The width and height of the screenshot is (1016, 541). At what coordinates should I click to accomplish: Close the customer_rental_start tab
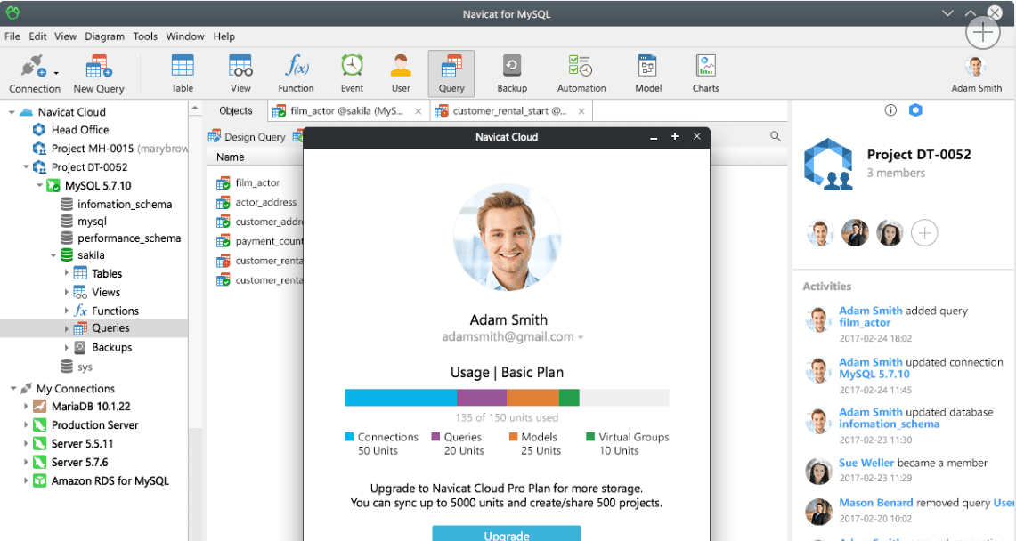[581, 111]
